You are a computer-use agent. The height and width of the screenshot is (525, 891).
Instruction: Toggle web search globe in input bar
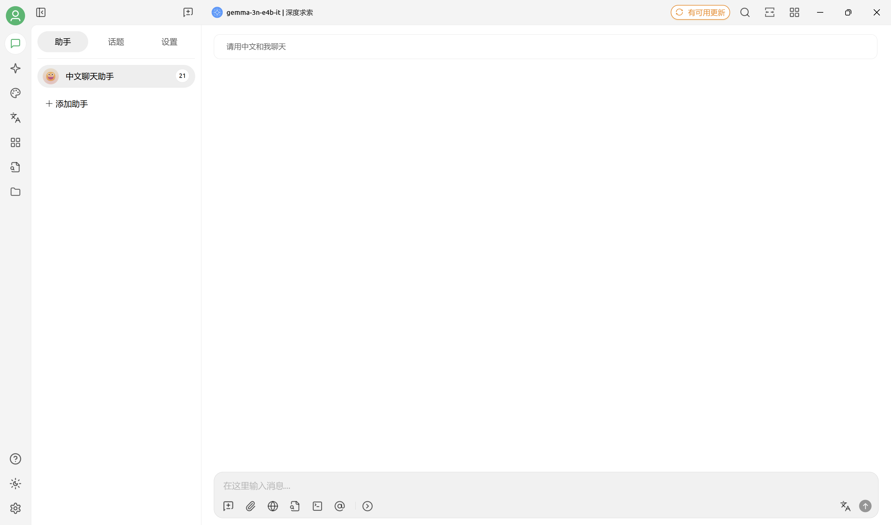[x=273, y=506]
